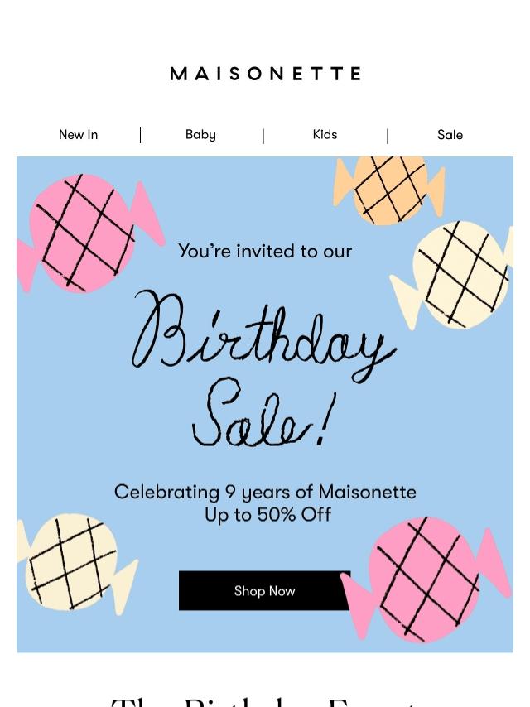Click the "You're invited to our" text
Screen dimensions: 530x707
pos(265,252)
